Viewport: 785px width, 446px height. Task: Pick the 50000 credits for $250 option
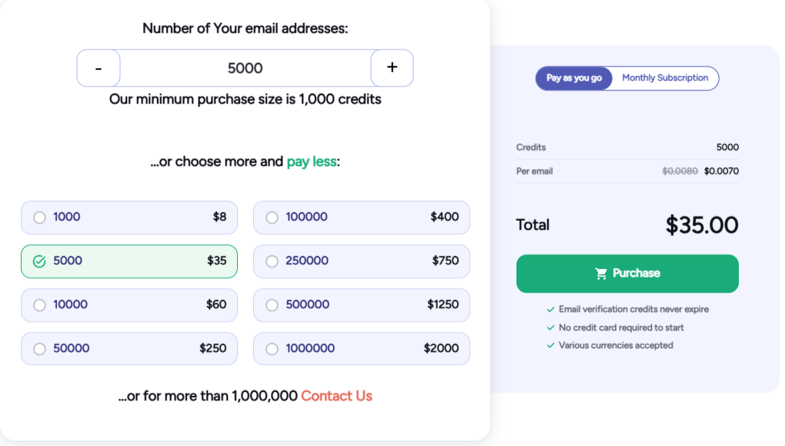coord(129,349)
